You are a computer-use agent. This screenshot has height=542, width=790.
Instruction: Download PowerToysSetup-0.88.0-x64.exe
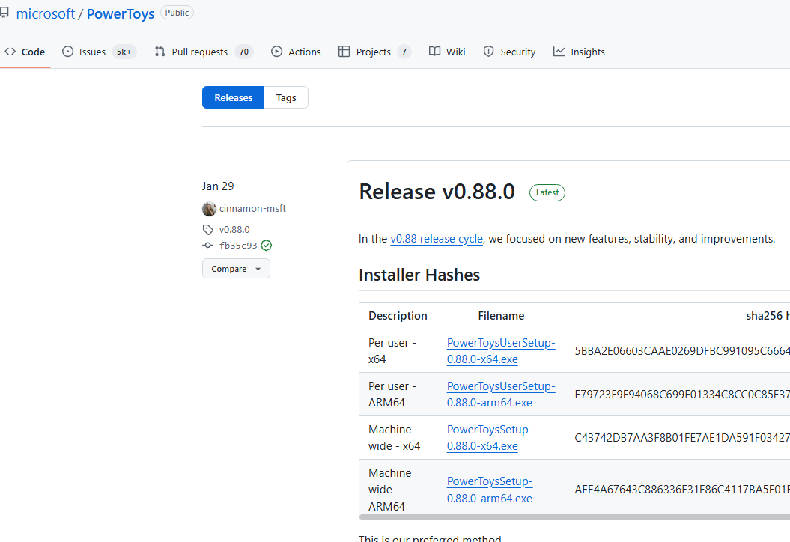pos(490,438)
